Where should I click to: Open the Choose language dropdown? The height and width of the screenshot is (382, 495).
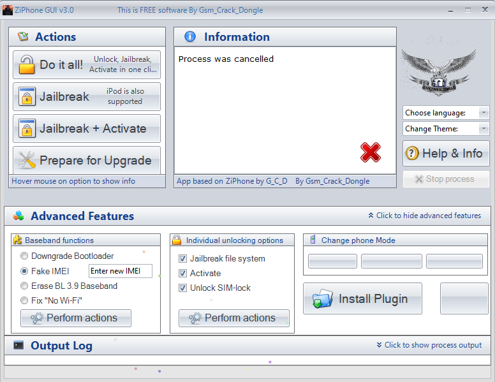point(446,113)
